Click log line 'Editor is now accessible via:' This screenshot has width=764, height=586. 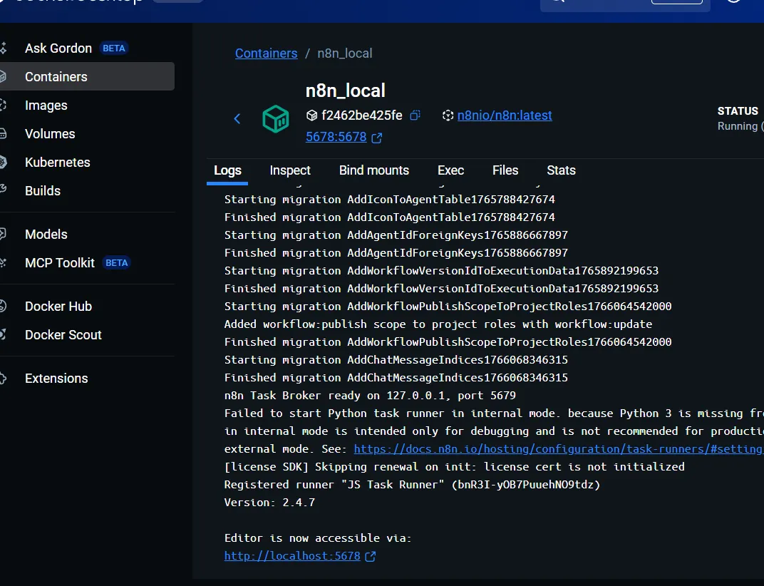(318, 538)
